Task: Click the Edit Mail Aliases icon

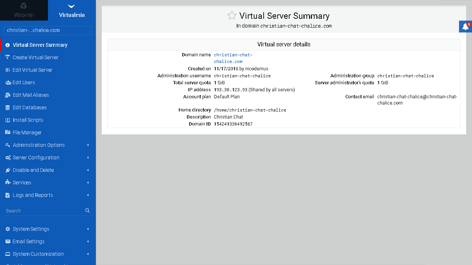Action: tap(8, 95)
